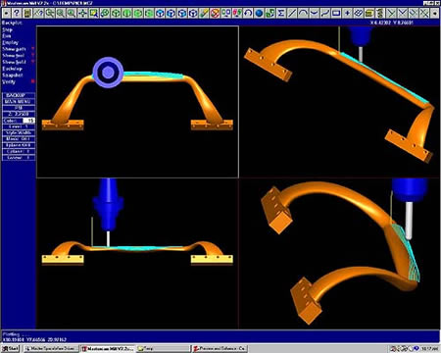Open the toolbar's left-end dropdown button
The image size is (441, 353).
(x=6, y=13)
